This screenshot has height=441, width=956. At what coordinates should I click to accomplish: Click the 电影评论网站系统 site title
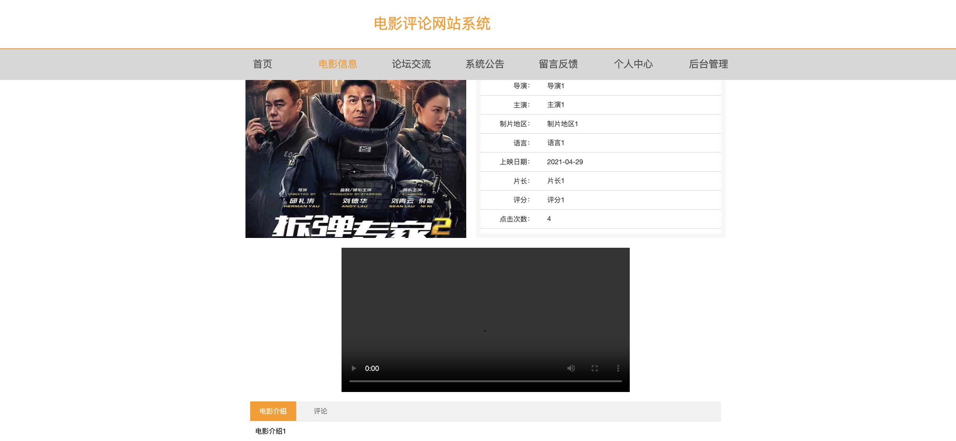coord(432,24)
